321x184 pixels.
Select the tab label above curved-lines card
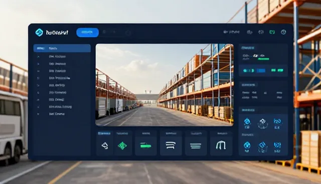[x=171, y=133]
